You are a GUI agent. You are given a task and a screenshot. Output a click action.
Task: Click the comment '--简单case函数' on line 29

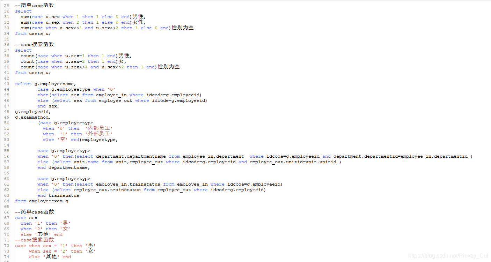[x=35, y=6]
